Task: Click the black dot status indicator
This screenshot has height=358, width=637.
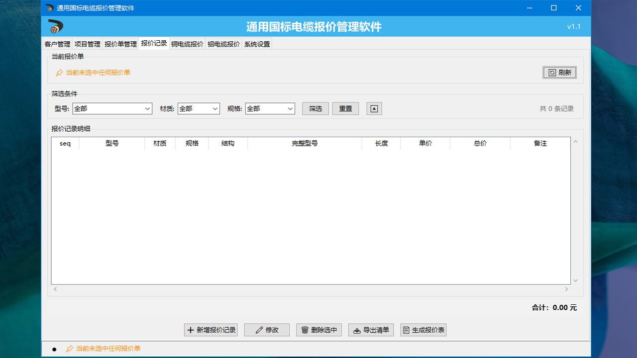Action: pyautogui.click(x=54, y=350)
